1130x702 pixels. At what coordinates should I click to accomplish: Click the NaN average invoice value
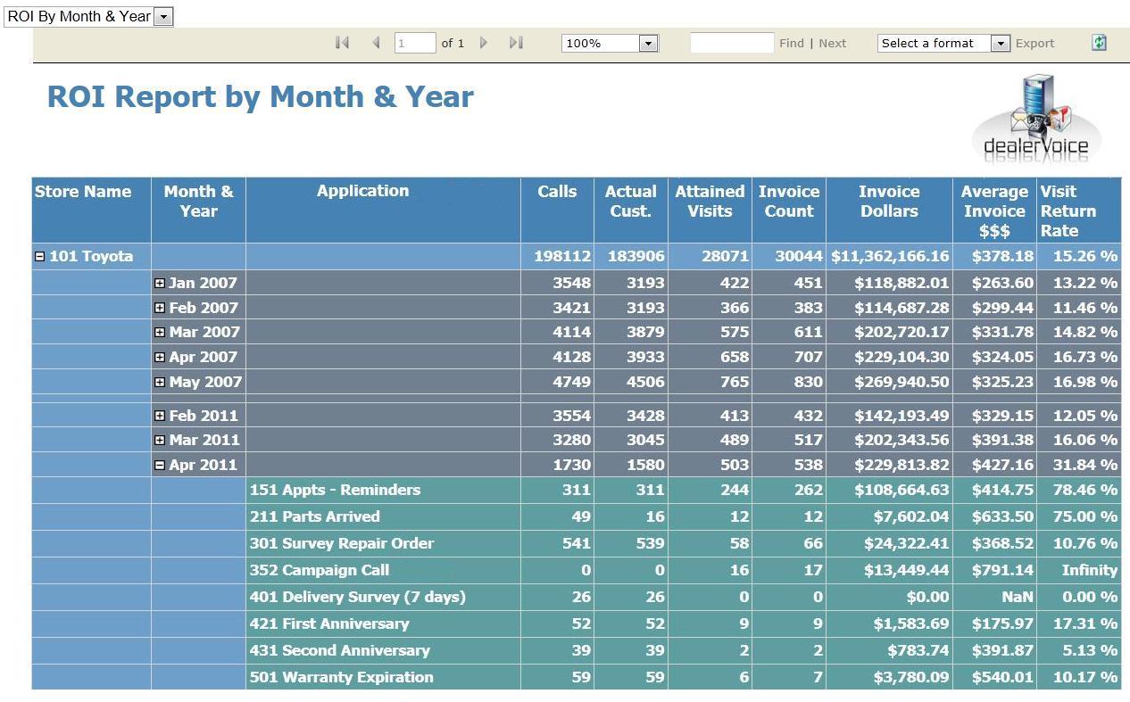[x=1018, y=597]
